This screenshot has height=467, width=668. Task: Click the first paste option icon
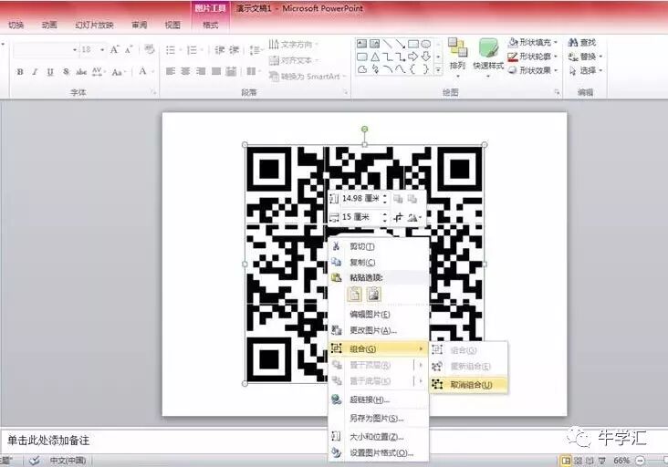pos(354,295)
